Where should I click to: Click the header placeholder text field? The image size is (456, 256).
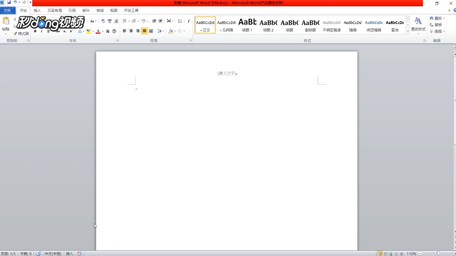pyautogui.click(x=227, y=74)
